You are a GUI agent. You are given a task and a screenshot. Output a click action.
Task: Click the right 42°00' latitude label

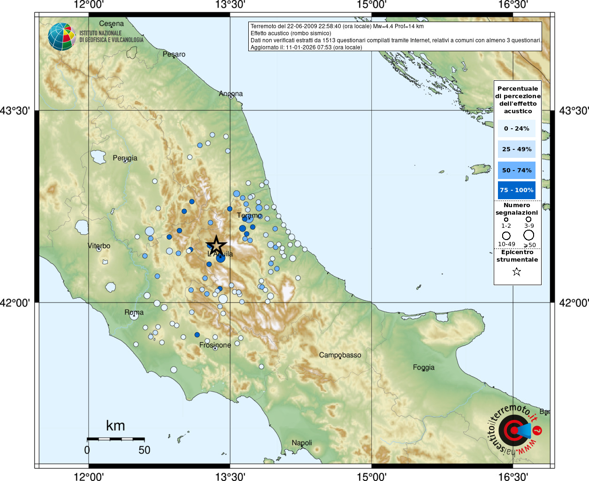574,303
